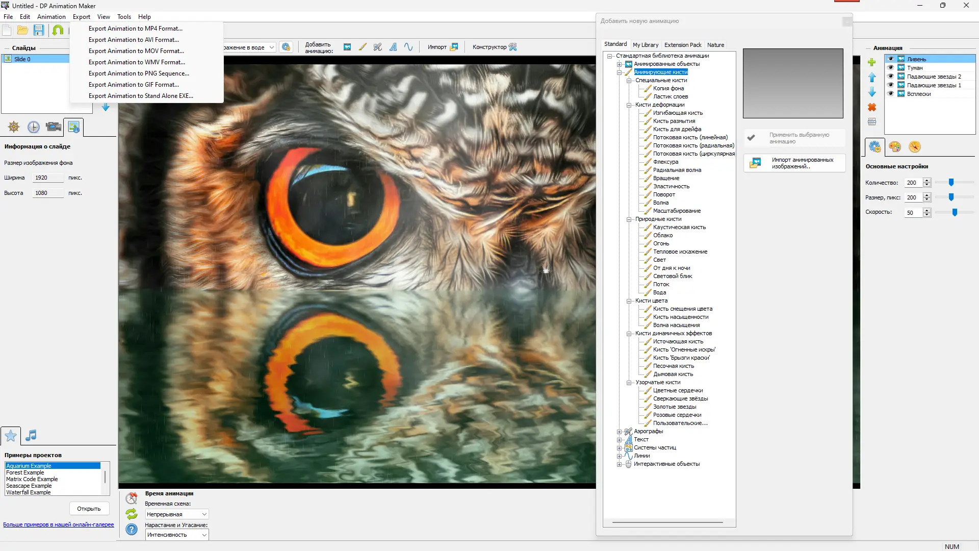
Task: Delete selected animation with the orange X
Action: click(872, 108)
